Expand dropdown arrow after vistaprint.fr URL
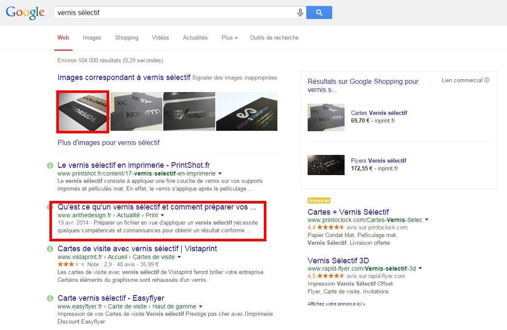The height and width of the screenshot is (330, 507). coord(179,257)
